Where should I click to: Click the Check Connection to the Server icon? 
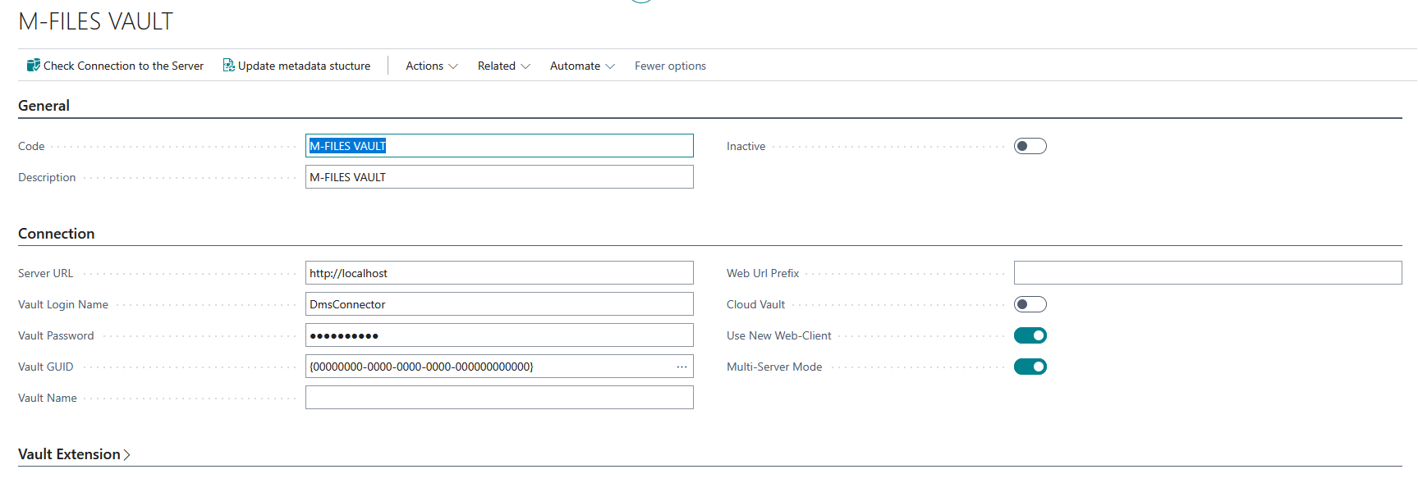coord(34,66)
